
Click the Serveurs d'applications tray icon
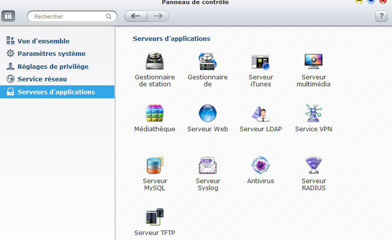pyautogui.click(x=10, y=92)
